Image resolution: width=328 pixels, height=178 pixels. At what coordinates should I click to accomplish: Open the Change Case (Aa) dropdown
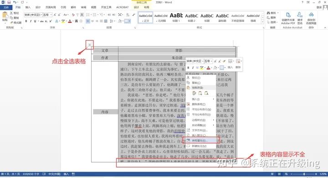[x=66, y=15]
